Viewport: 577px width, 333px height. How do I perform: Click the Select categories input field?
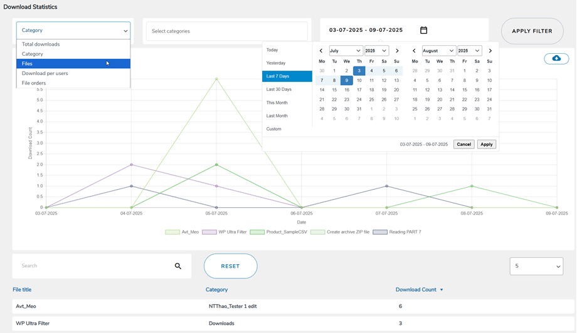click(226, 31)
